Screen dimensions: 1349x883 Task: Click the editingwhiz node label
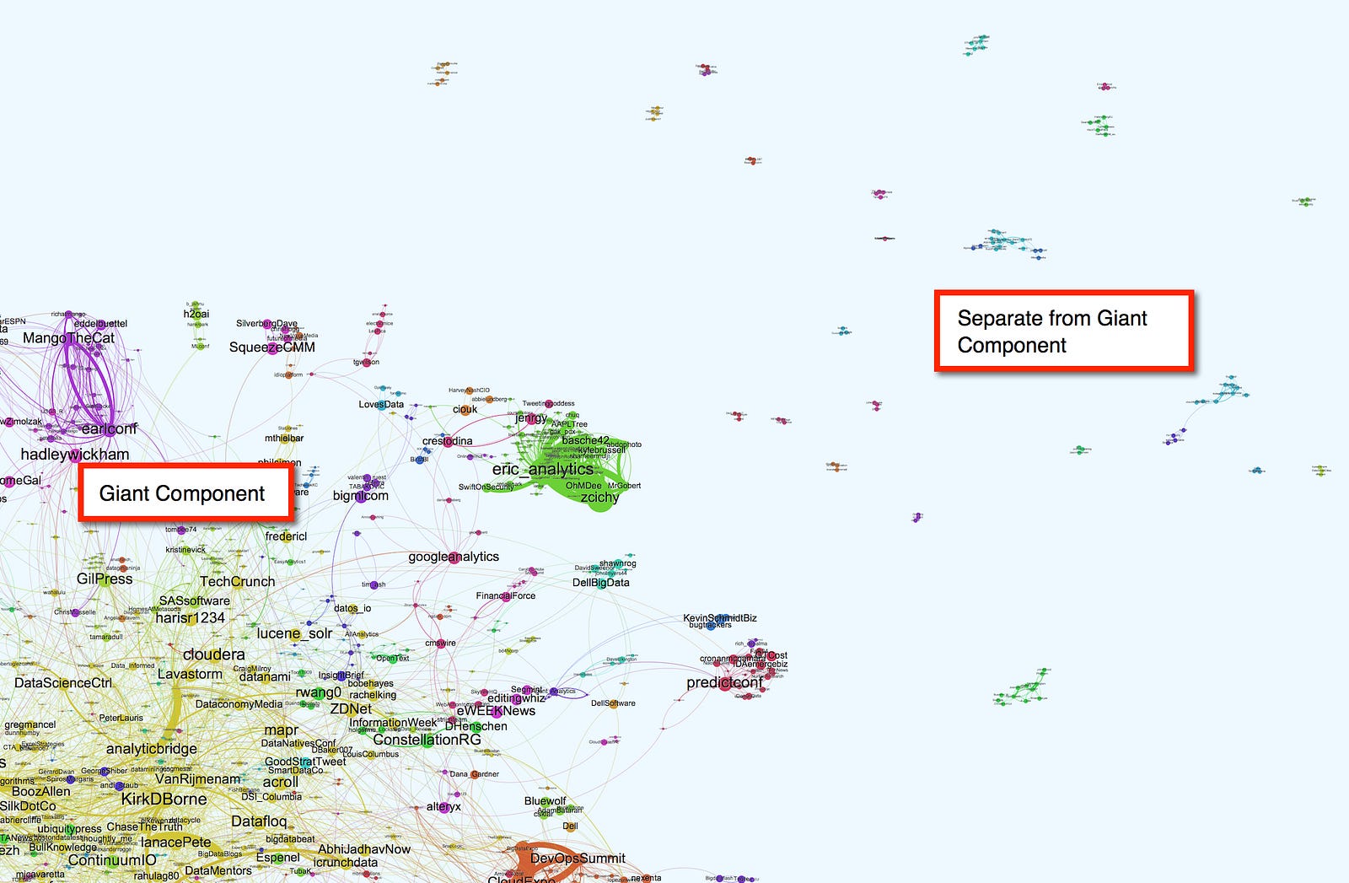(x=517, y=698)
